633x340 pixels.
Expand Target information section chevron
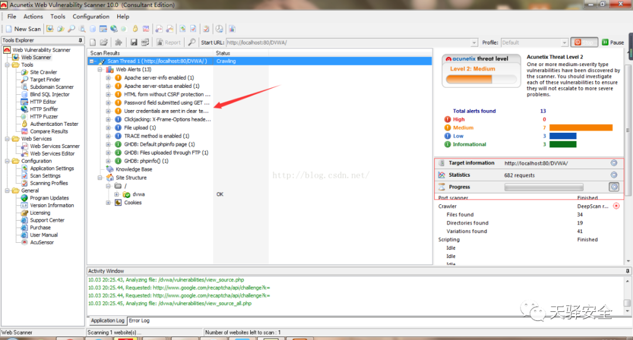tap(614, 163)
